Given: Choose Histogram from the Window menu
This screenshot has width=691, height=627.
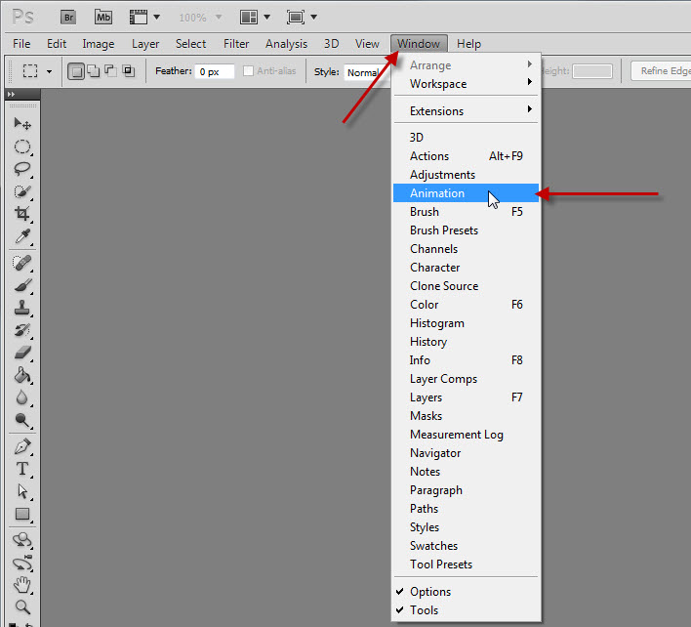Looking at the screenshot, I should click(x=466, y=323).
